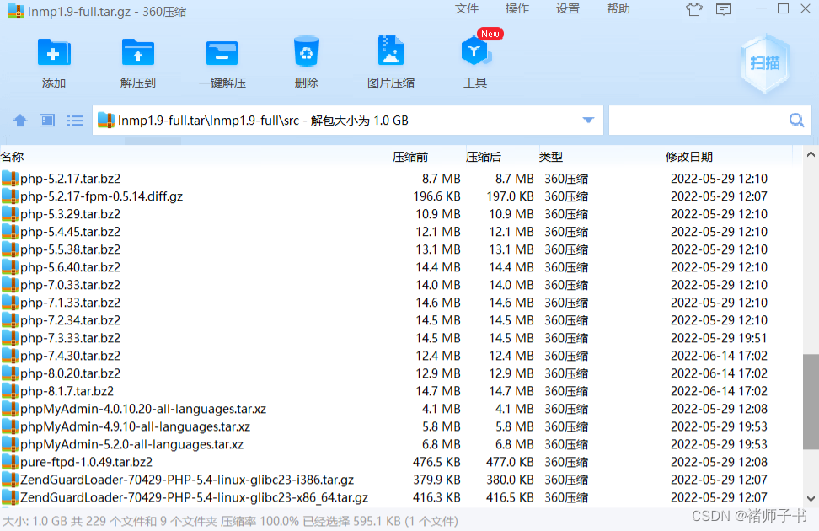
Task: Sort by 类型 column header
Action: point(551,157)
